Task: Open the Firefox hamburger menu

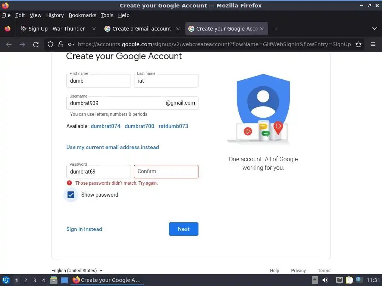Action: click(x=373, y=44)
